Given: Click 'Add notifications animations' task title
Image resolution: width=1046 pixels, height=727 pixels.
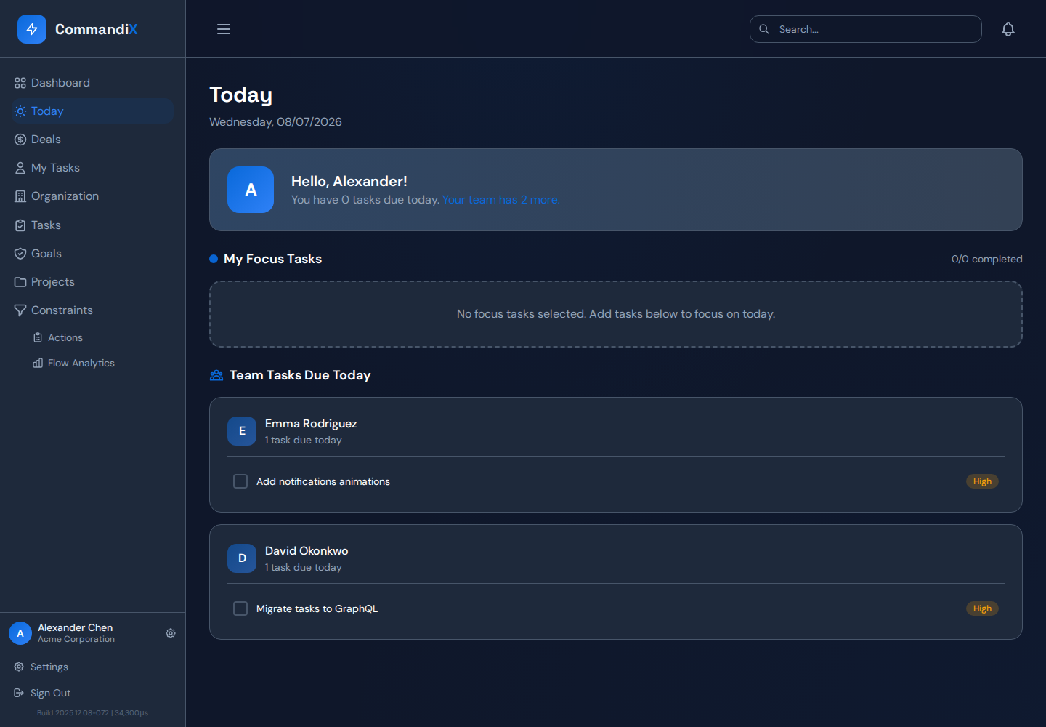Looking at the screenshot, I should [x=323, y=481].
